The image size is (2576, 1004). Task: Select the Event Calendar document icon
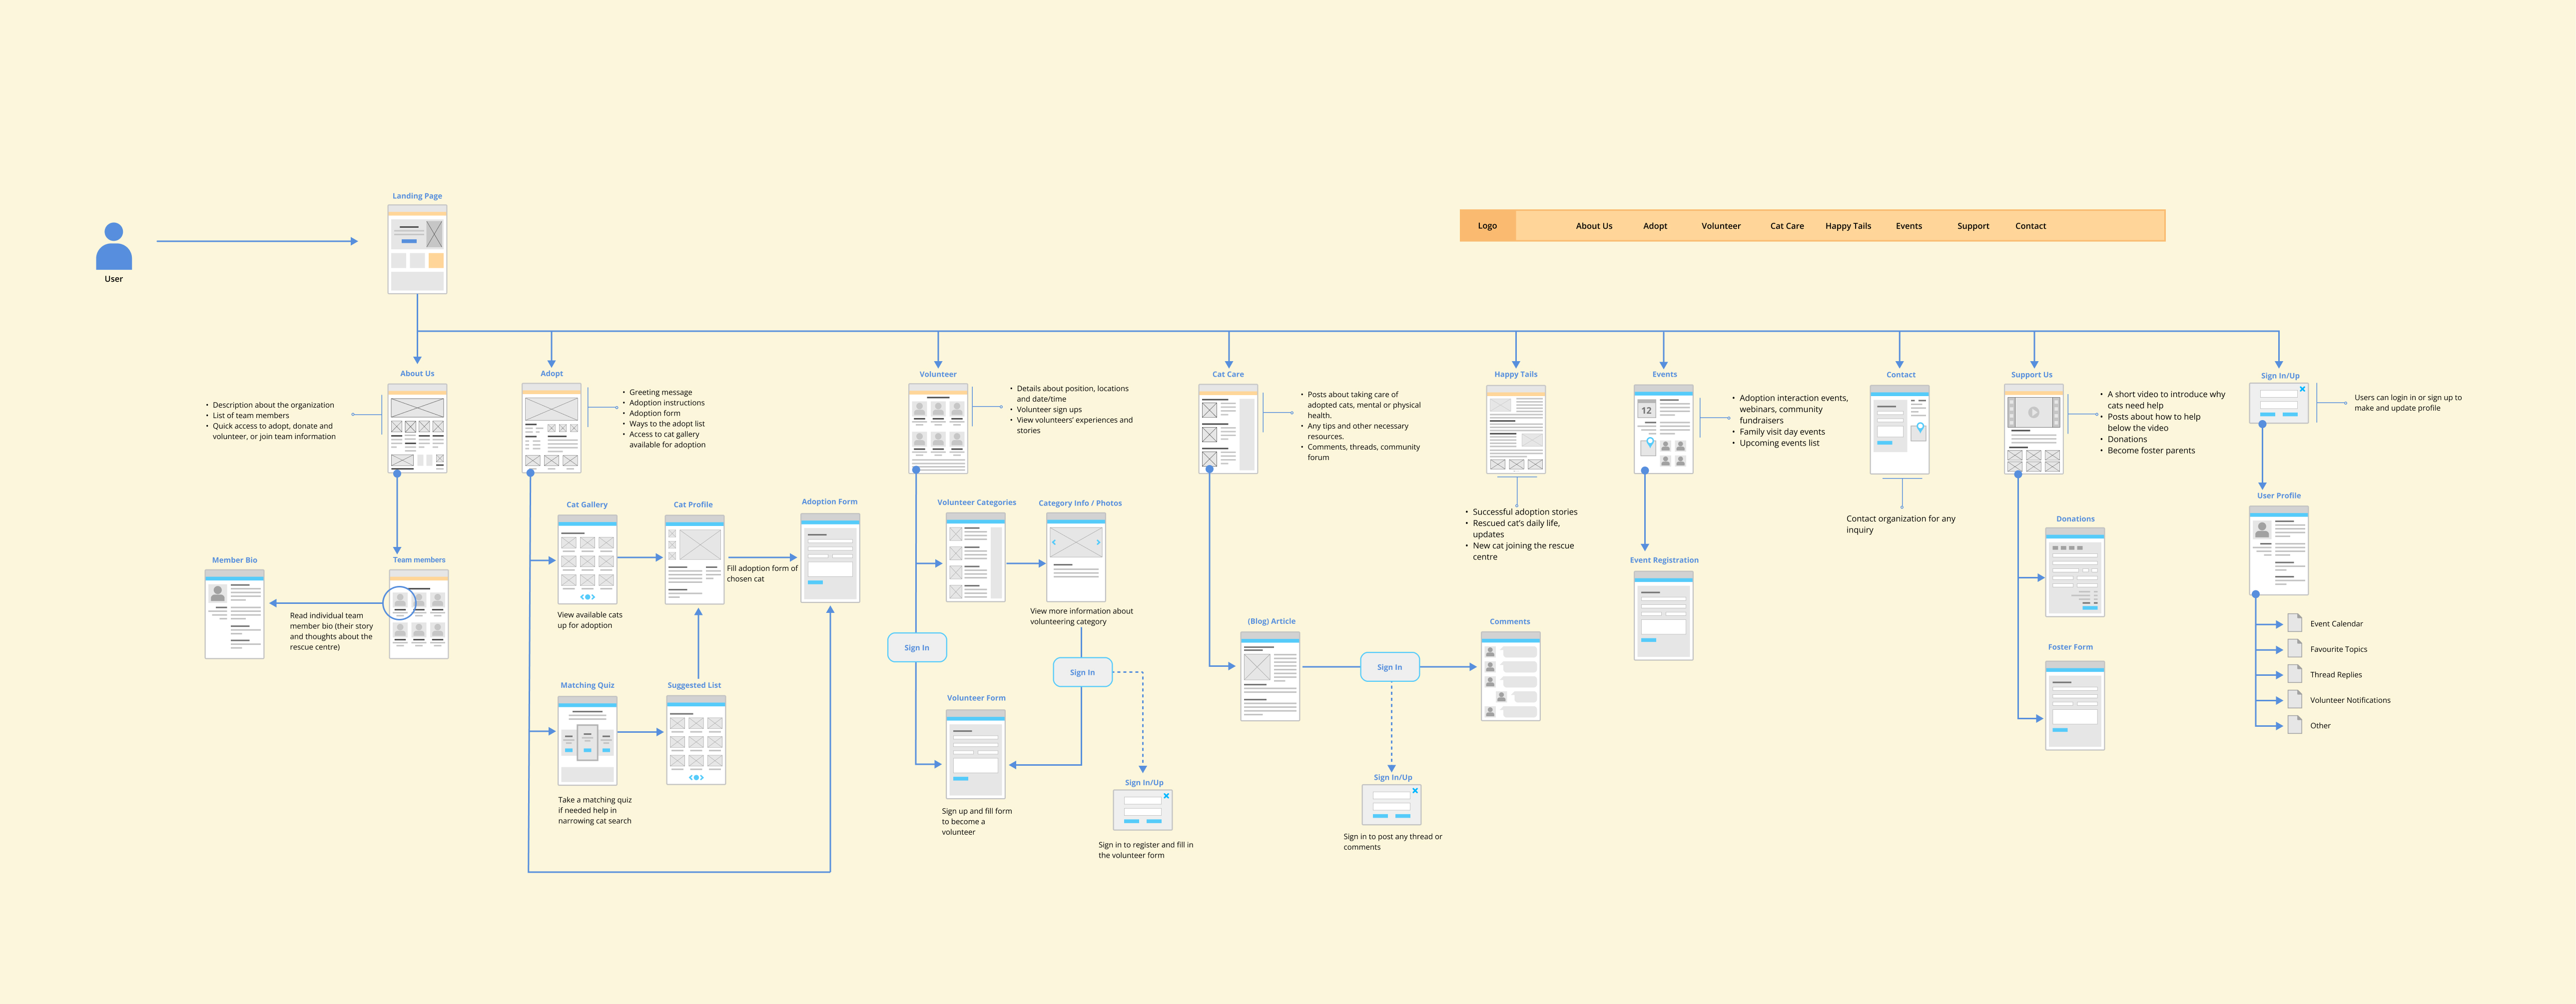coord(2295,623)
